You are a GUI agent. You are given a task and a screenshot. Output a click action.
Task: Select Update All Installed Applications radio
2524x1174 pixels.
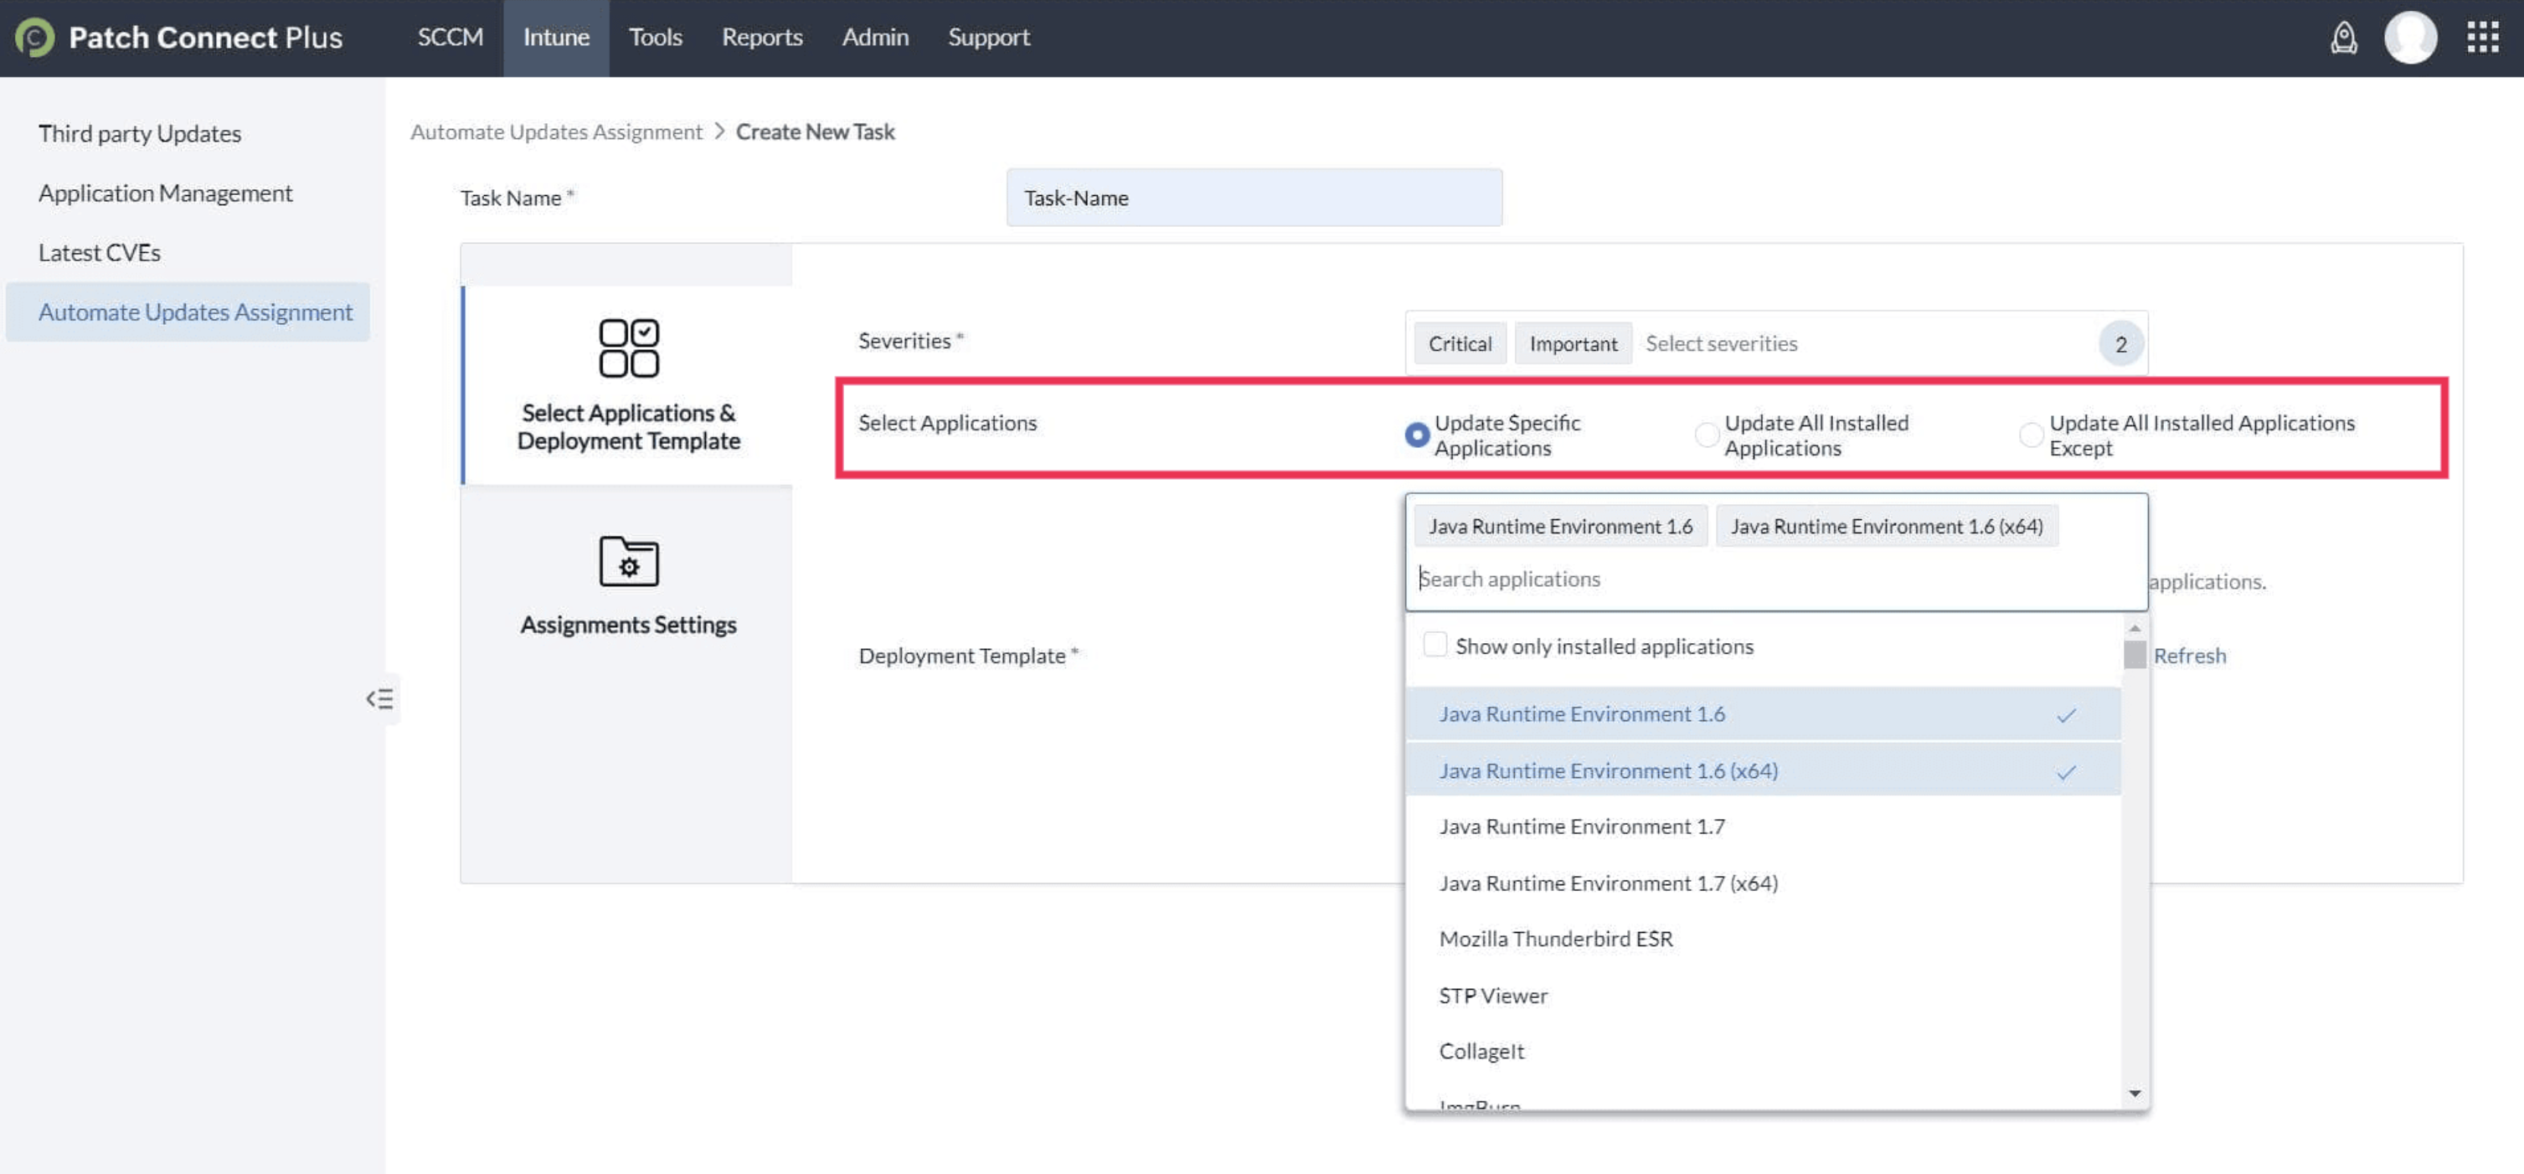[x=1706, y=434]
